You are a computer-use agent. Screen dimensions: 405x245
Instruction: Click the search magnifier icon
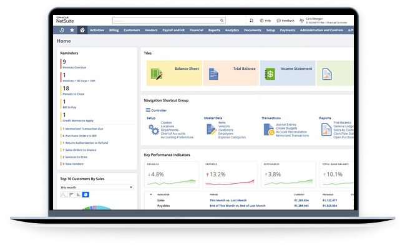(222, 21)
